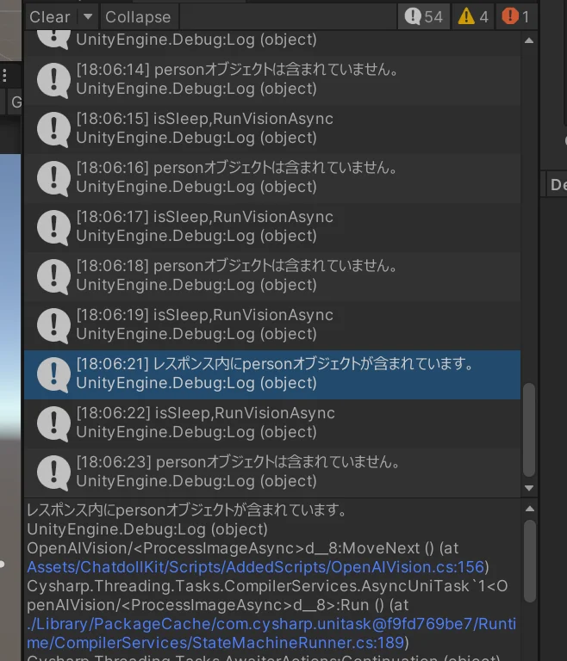Open the OpenAIVision.cs:156 source link
Screen dimensions: 567x661
click(255, 567)
